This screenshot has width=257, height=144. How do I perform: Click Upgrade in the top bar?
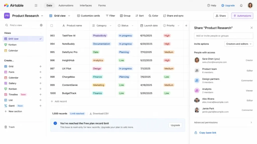[228, 5]
